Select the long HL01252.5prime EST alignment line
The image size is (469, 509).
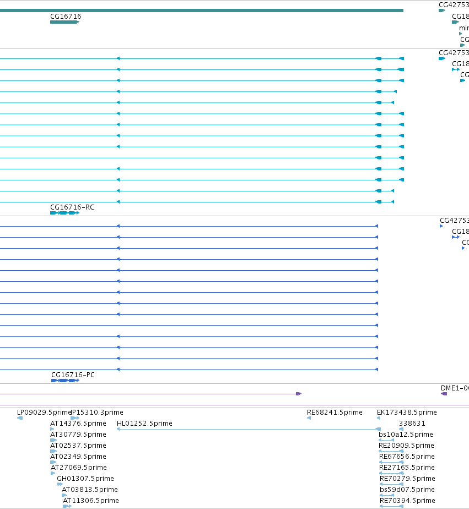249,429
